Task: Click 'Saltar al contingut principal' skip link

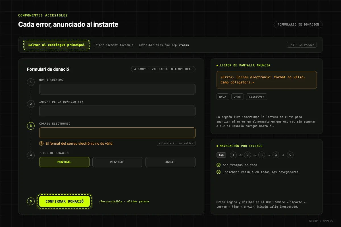Action: click(57, 45)
